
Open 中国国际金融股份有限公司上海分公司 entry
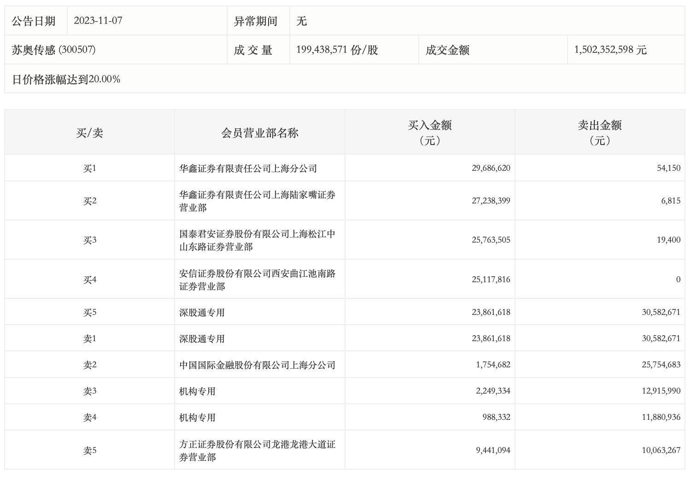(x=257, y=365)
